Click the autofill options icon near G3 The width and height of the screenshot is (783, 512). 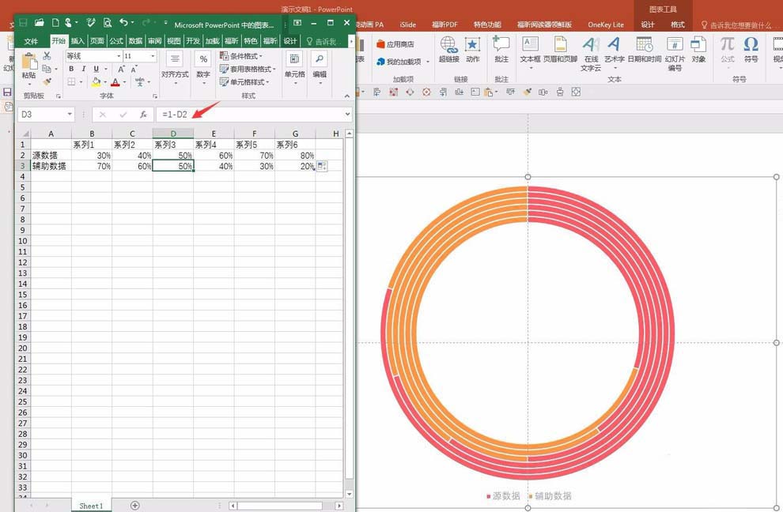[322, 166]
